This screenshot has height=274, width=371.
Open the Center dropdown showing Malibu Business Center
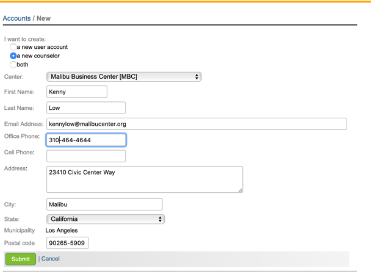(124, 77)
